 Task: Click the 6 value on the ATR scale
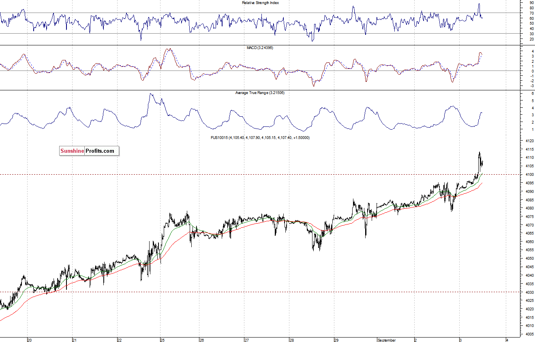533,94
